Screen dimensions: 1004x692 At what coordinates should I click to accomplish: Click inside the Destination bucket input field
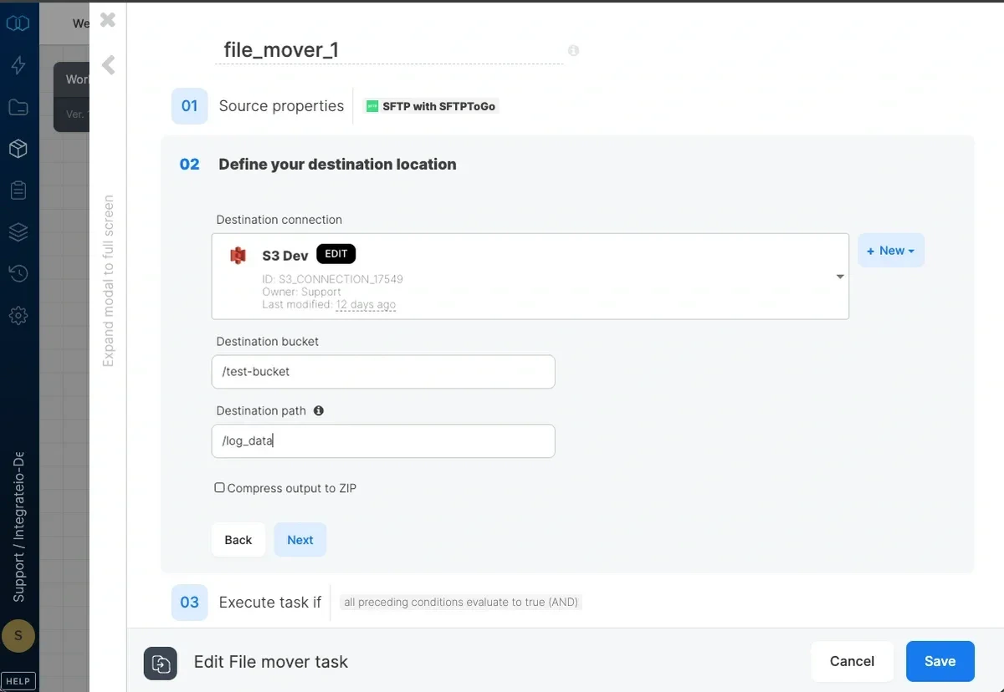(x=382, y=371)
